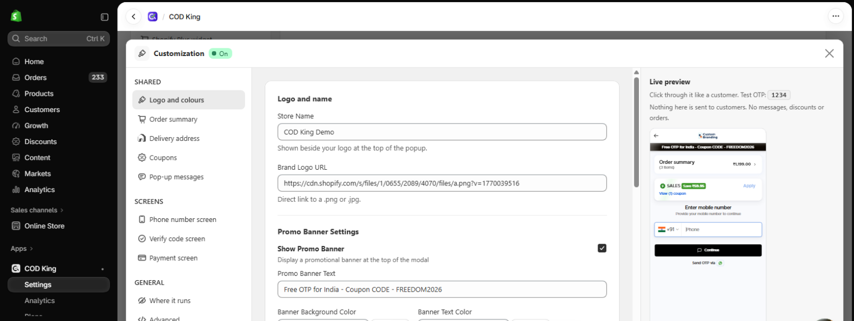Click the Orders icon in sidebar
The width and height of the screenshot is (854, 321).
coord(16,77)
